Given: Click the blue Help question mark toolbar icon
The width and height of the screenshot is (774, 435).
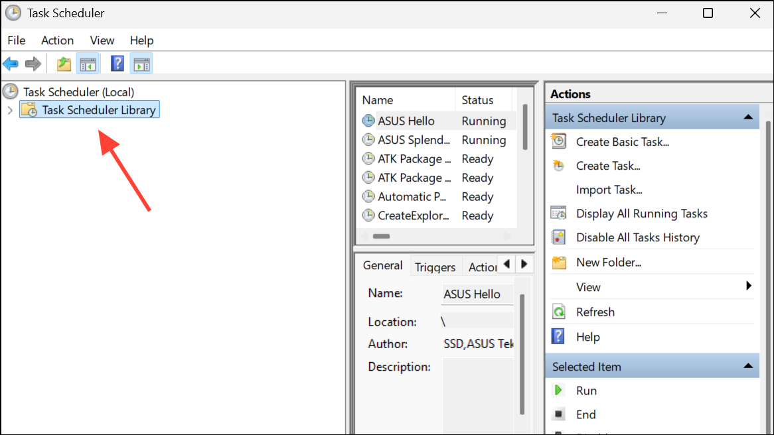Looking at the screenshot, I should coord(117,64).
